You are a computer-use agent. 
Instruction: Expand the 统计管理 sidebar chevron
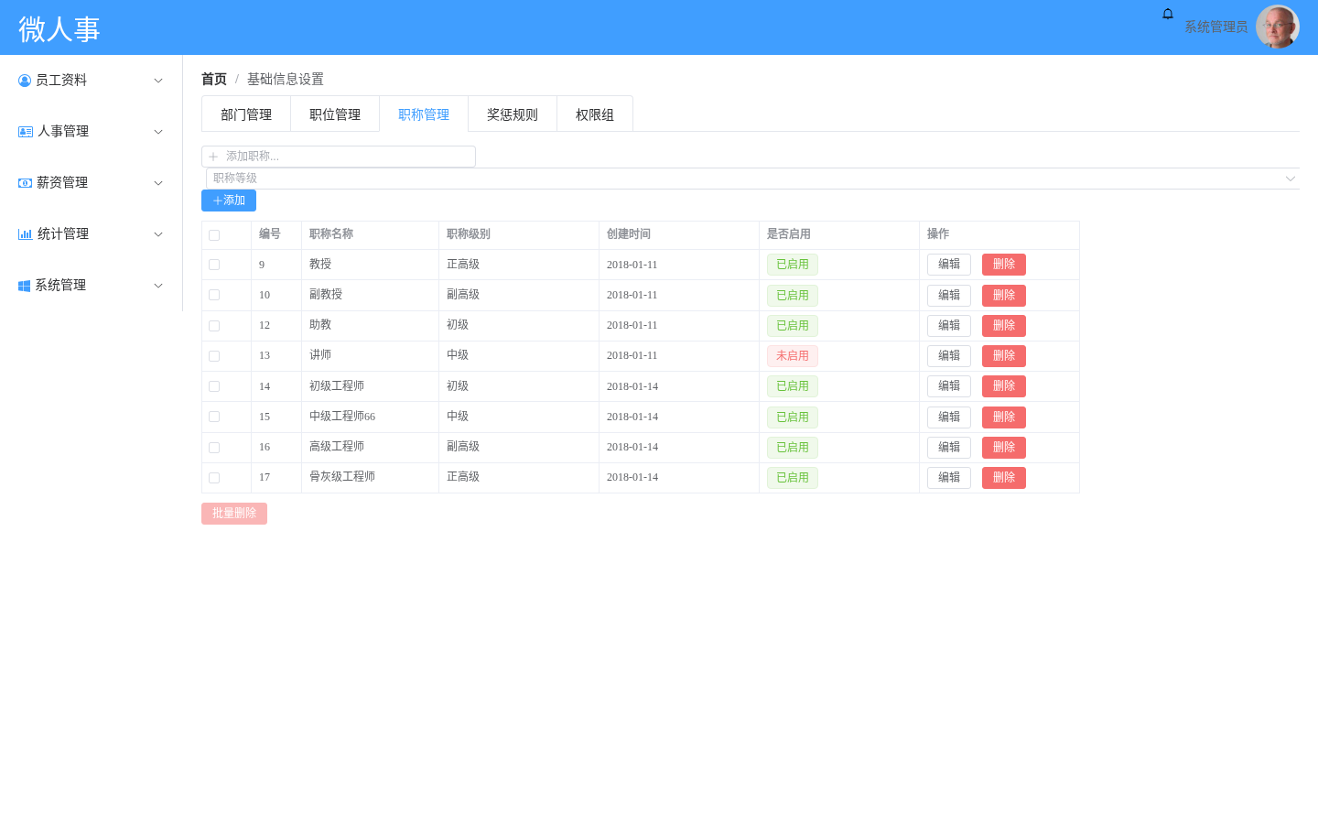158,234
